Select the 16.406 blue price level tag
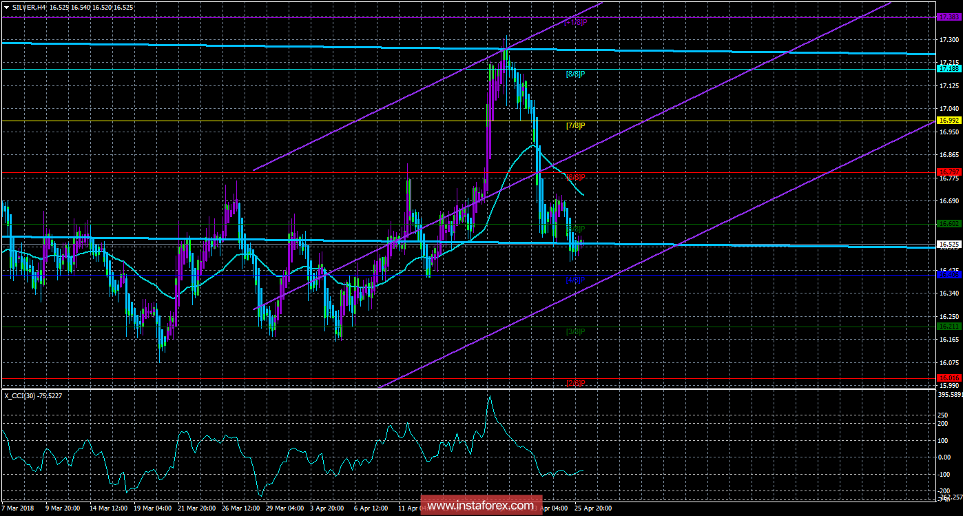Screen dimensions: 963x516 click(x=948, y=275)
